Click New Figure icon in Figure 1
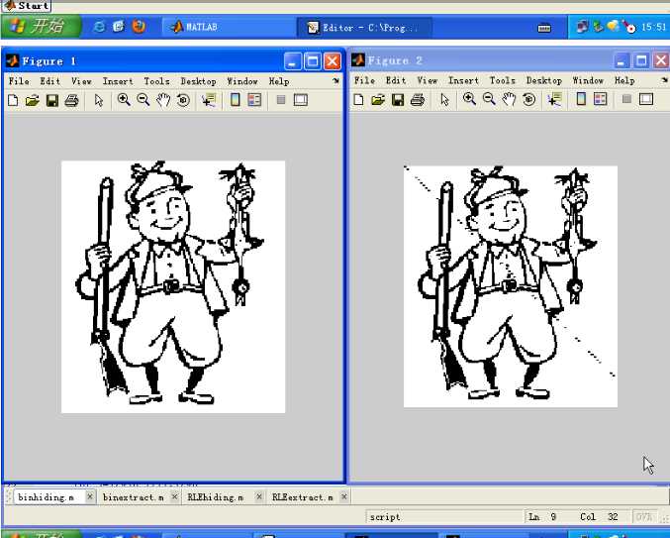 coord(13,100)
